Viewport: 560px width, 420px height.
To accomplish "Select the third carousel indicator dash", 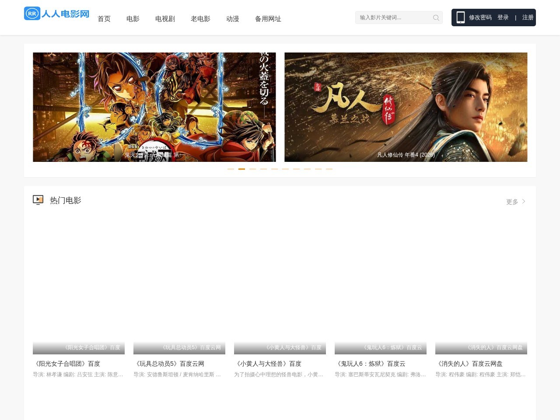I will tap(252, 169).
